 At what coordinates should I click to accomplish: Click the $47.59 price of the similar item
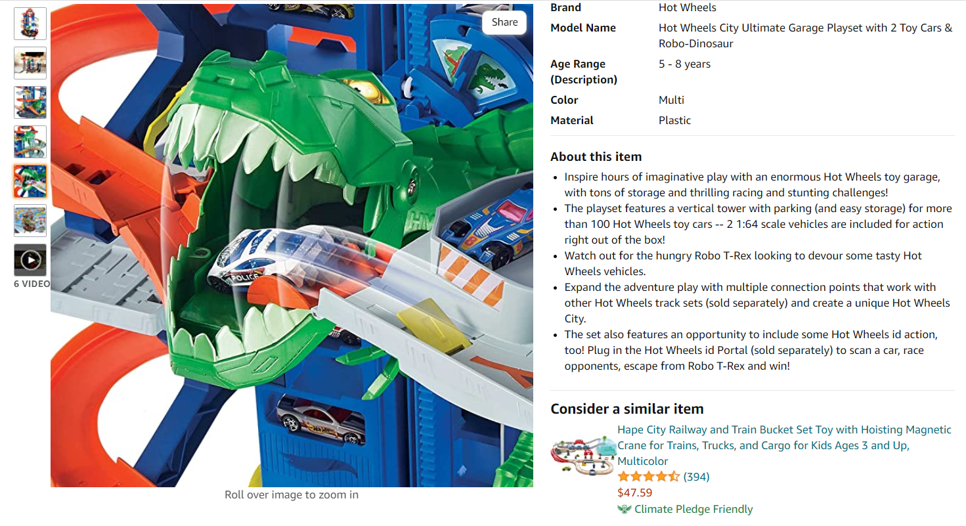tap(634, 493)
